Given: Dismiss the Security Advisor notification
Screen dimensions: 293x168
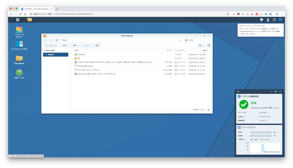Looking at the screenshot, I should point(282,26).
